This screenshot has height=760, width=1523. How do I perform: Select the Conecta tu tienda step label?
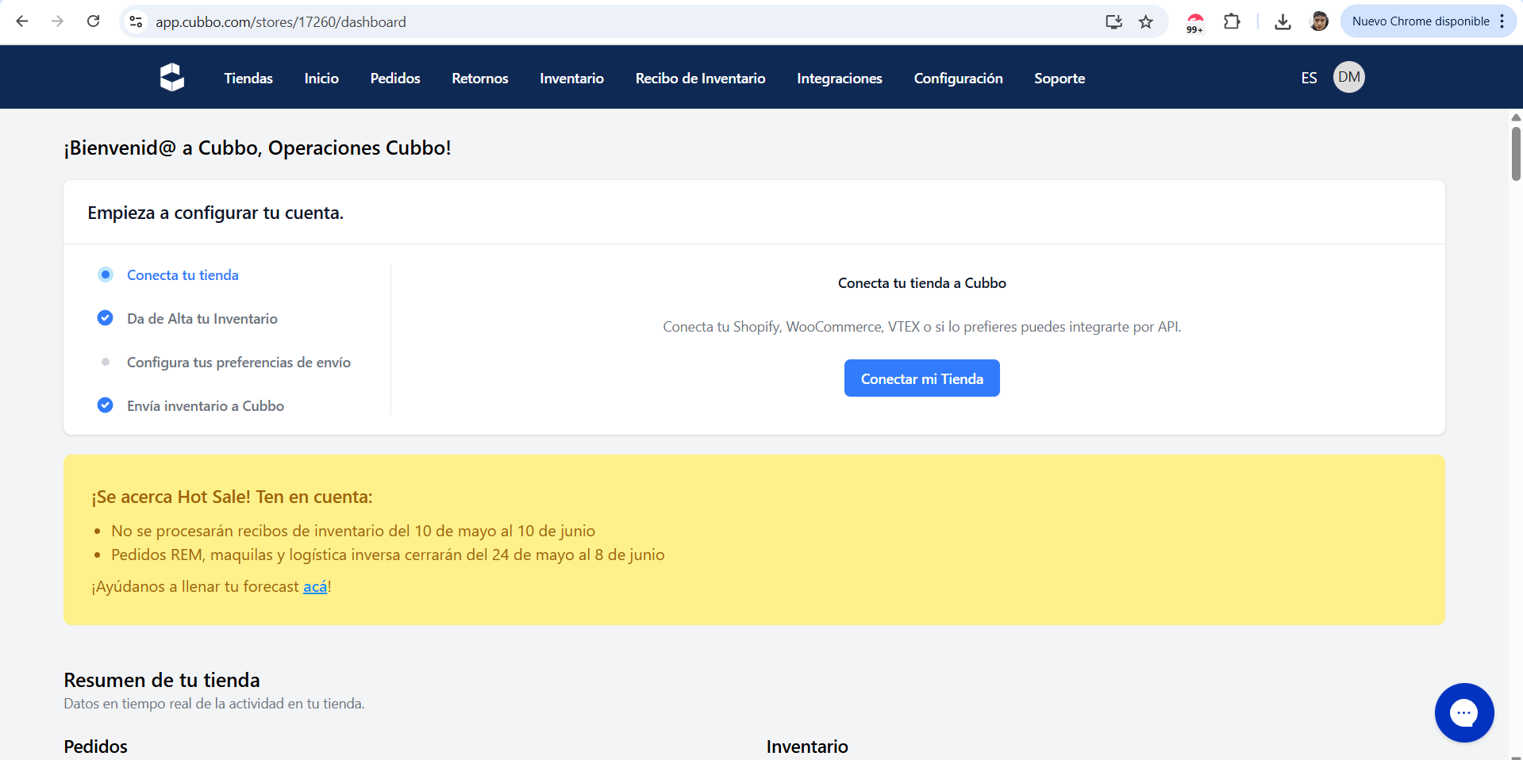click(x=183, y=274)
